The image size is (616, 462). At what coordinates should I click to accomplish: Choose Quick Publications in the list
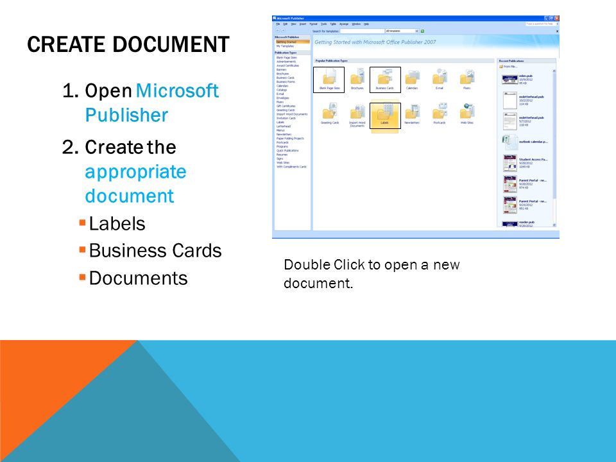(287, 150)
